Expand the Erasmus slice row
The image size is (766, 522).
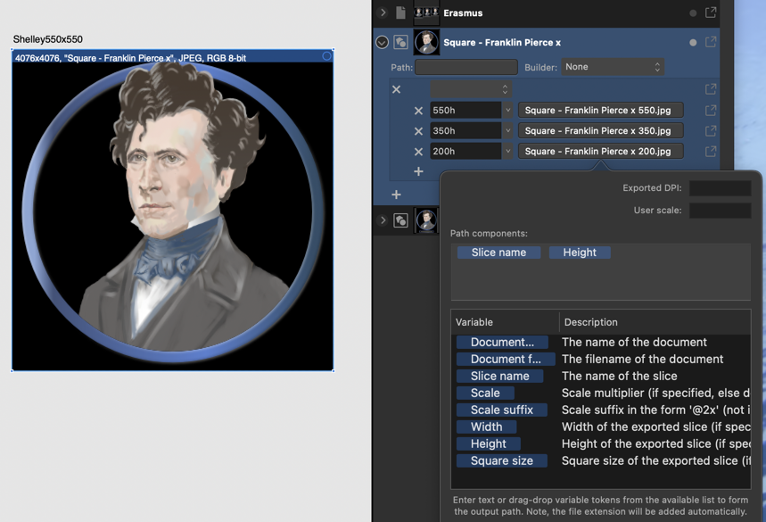tap(383, 12)
